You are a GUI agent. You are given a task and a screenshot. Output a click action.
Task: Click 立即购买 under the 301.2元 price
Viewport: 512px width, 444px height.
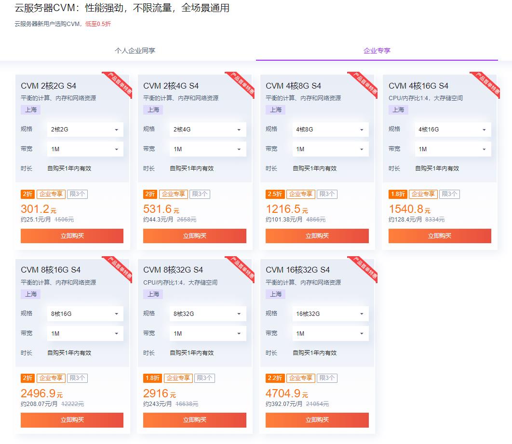click(72, 236)
